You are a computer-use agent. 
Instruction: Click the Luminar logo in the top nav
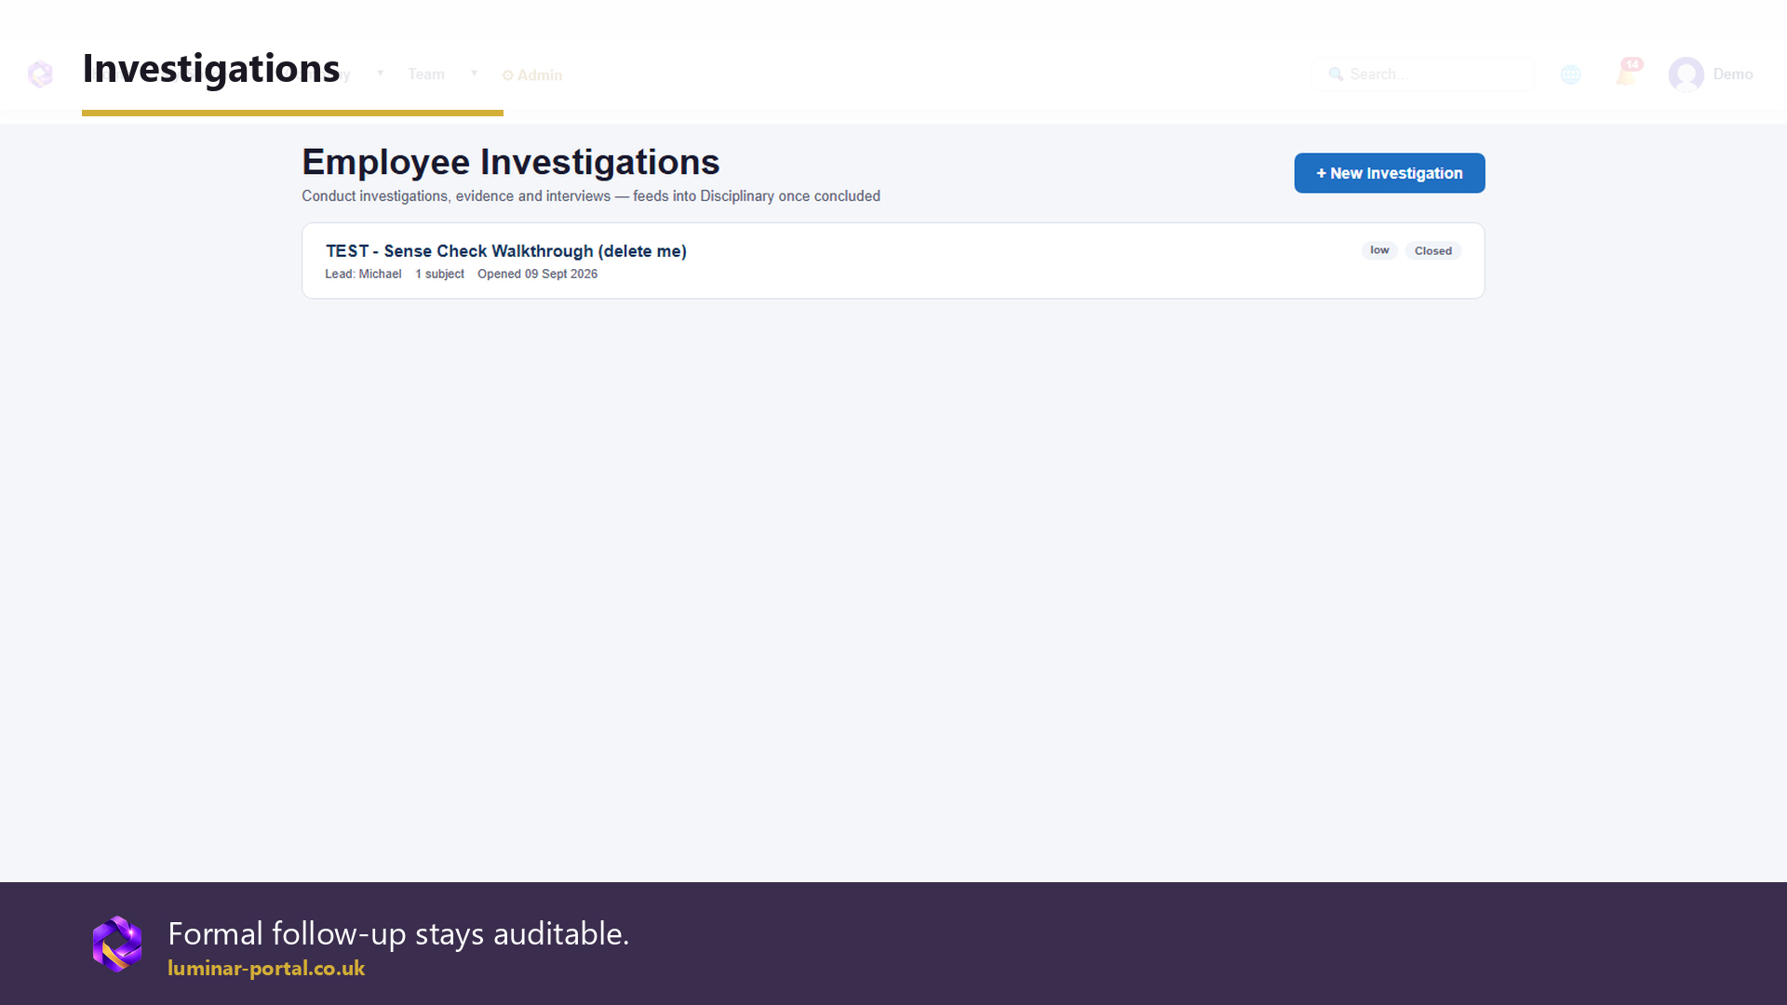click(40, 74)
